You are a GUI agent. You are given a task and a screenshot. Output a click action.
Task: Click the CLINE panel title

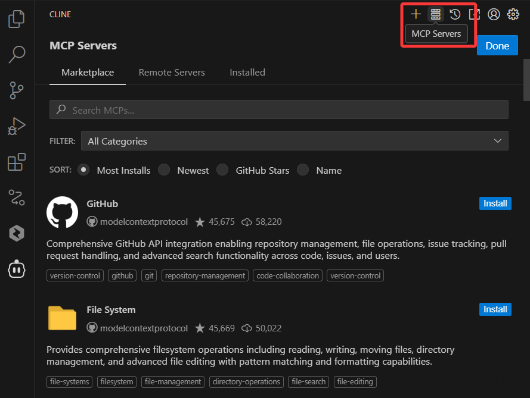(60, 14)
